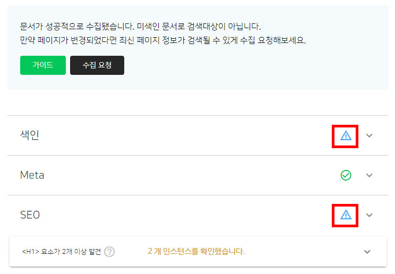
Task: Expand the Meta section chevron
Action: click(369, 175)
